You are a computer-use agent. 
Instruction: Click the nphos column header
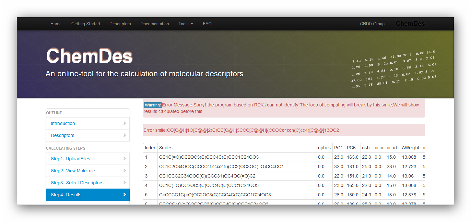(324, 148)
